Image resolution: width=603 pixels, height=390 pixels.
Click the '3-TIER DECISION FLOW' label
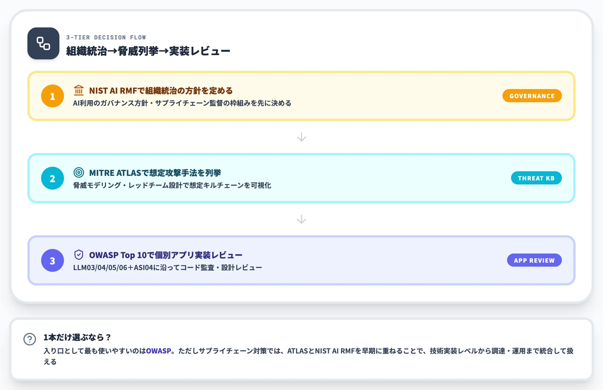pyautogui.click(x=106, y=37)
